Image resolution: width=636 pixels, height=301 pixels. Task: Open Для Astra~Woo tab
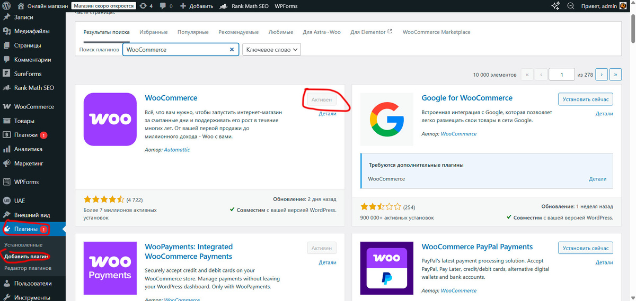322,32
